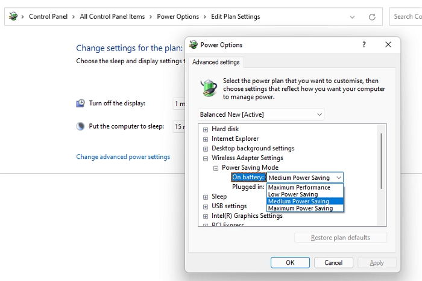The height and width of the screenshot is (281, 422).
Task: Refresh the Control Panel address bar
Action: coord(372,17)
